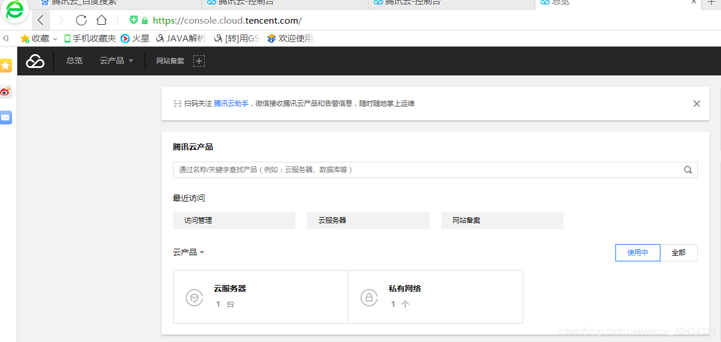Click the 360 browser logo icon
721x342 pixels.
(x=14, y=11)
